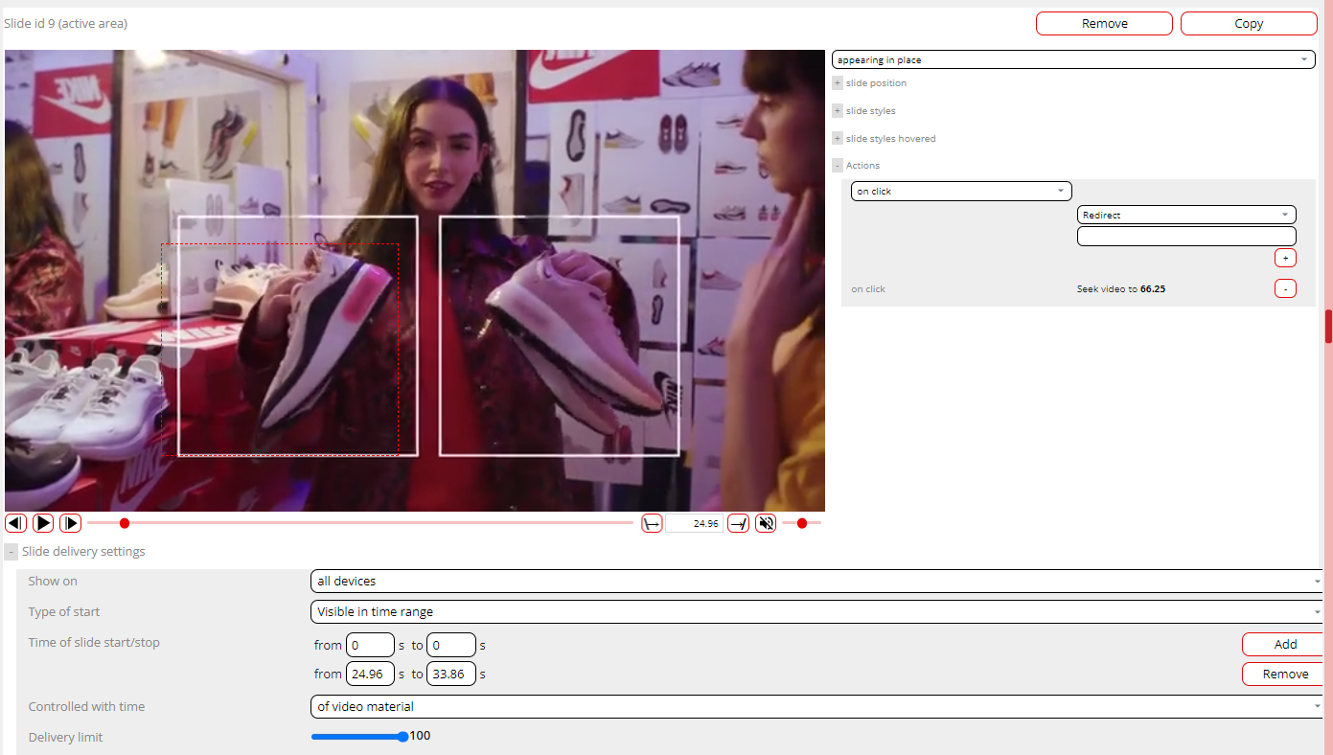Open the 'on click' trigger dropdown
The image size is (1333, 755).
[961, 192]
